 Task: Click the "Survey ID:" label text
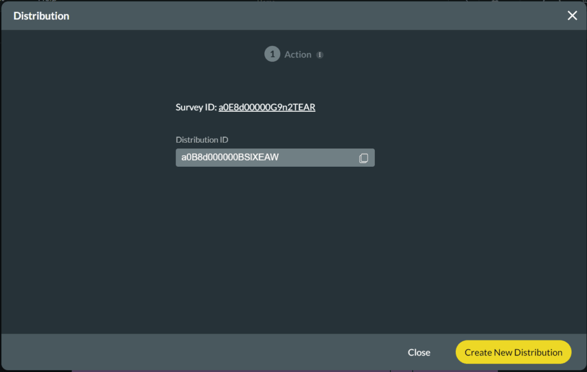pyautogui.click(x=195, y=107)
